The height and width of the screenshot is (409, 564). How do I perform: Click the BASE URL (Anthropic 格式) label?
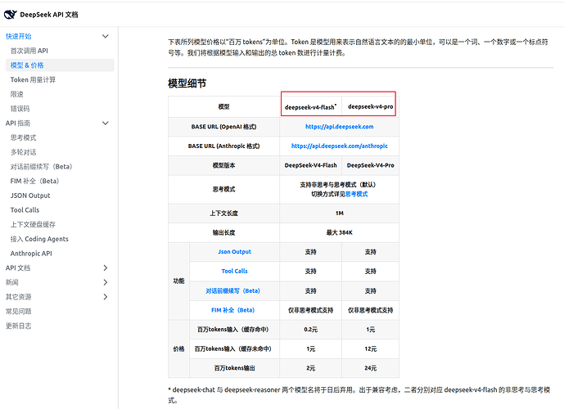click(x=223, y=146)
